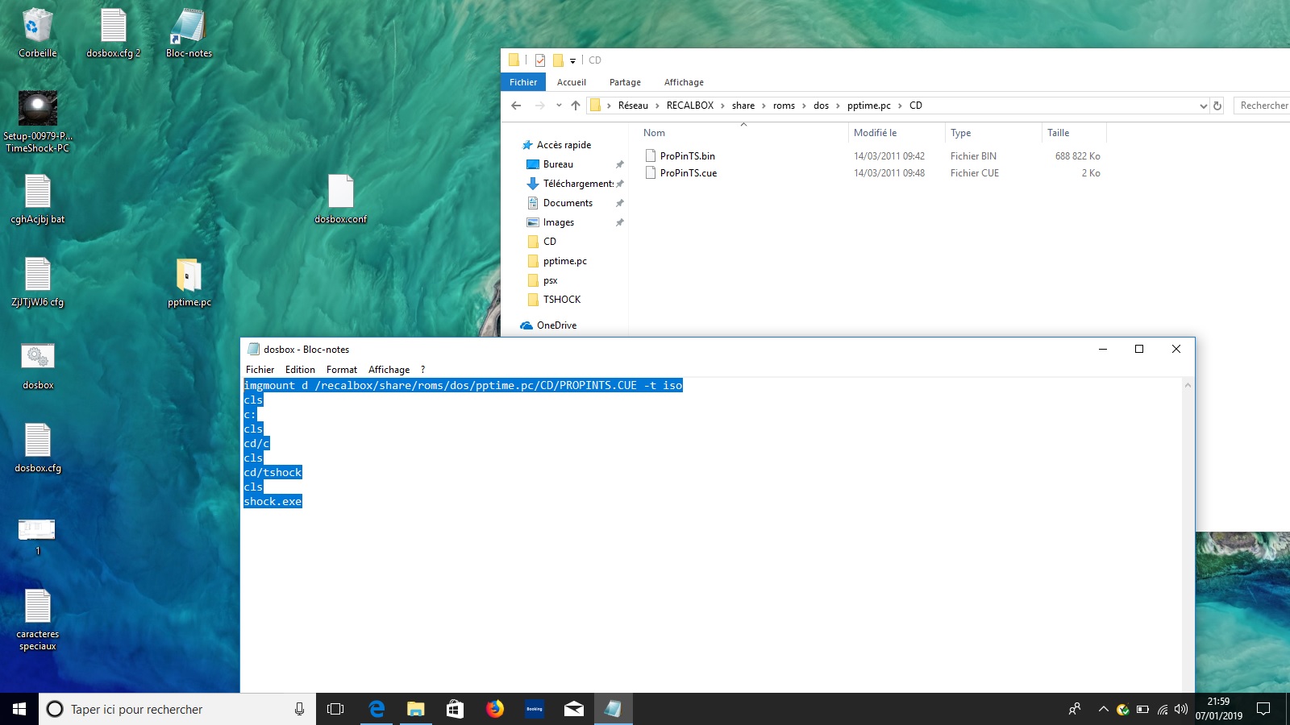Expand the chevron after Réseau in path
1290x725 pixels.
point(657,106)
